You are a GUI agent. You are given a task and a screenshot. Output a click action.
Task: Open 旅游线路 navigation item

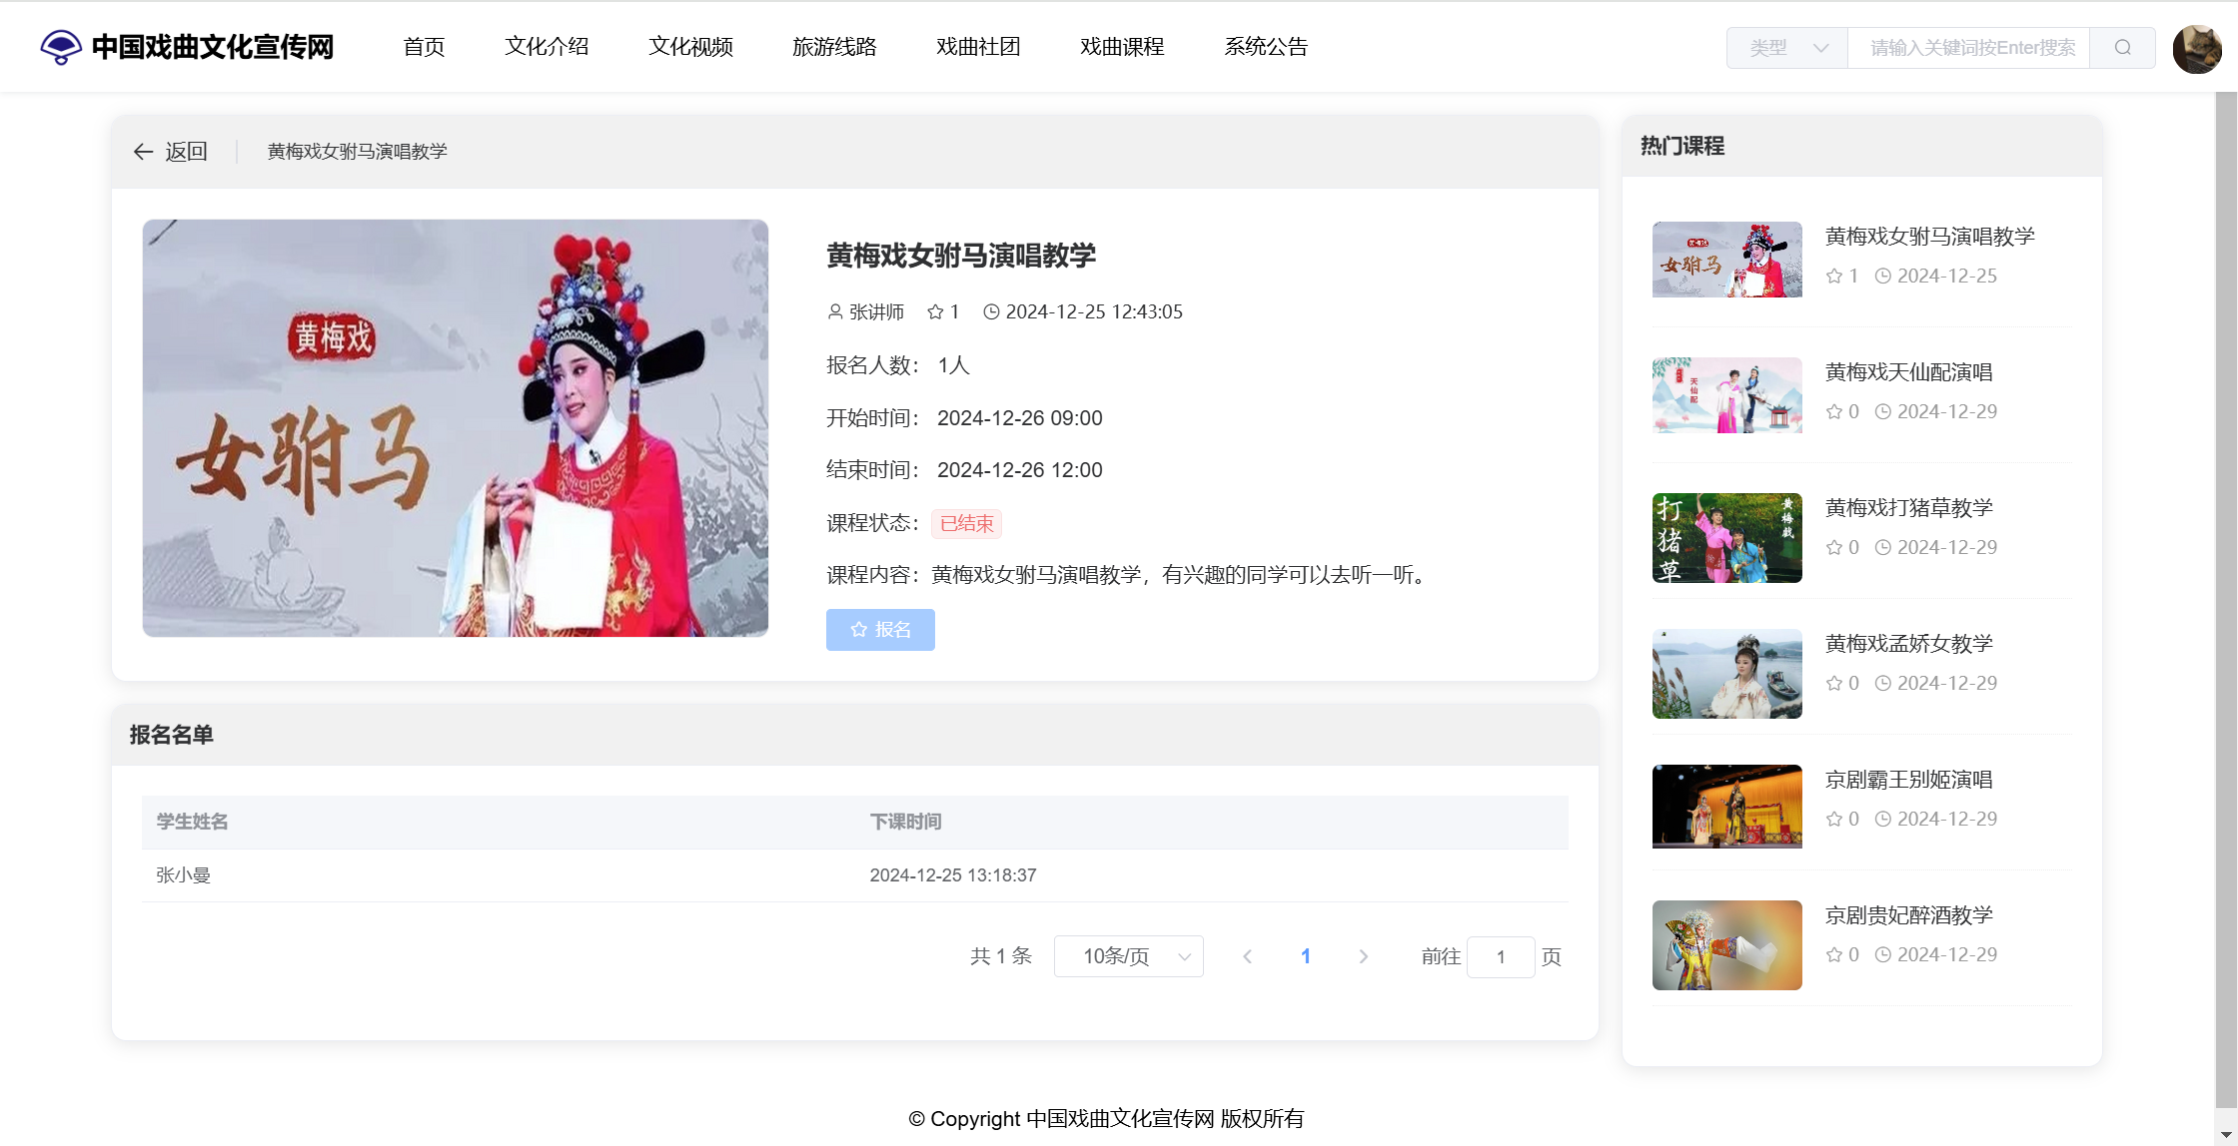834,47
